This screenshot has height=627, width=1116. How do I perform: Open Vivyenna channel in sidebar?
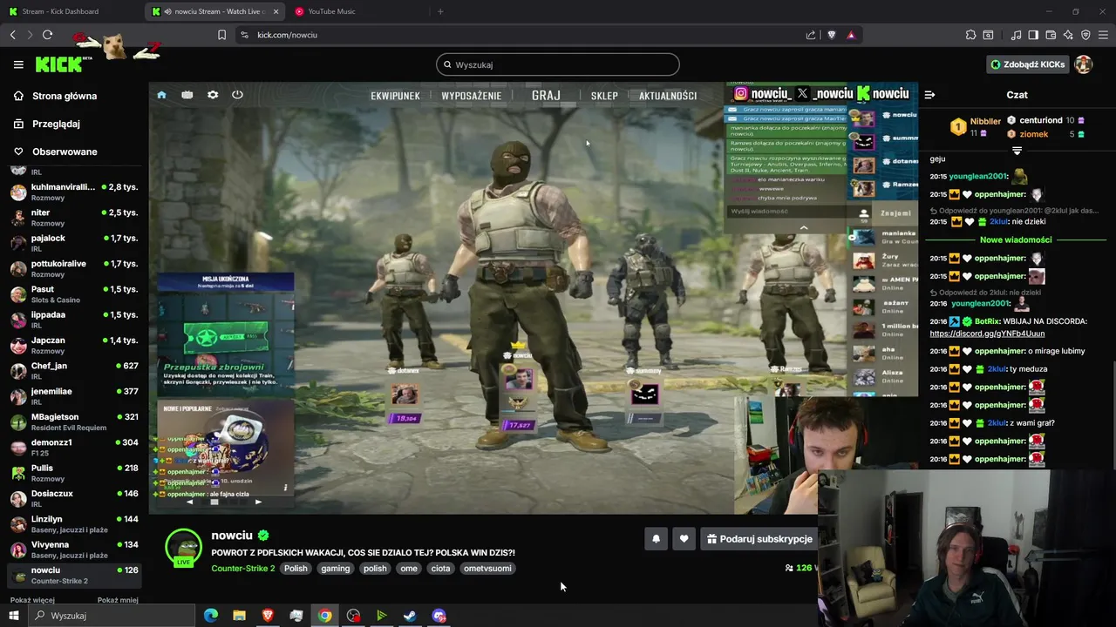pyautogui.click(x=74, y=549)
